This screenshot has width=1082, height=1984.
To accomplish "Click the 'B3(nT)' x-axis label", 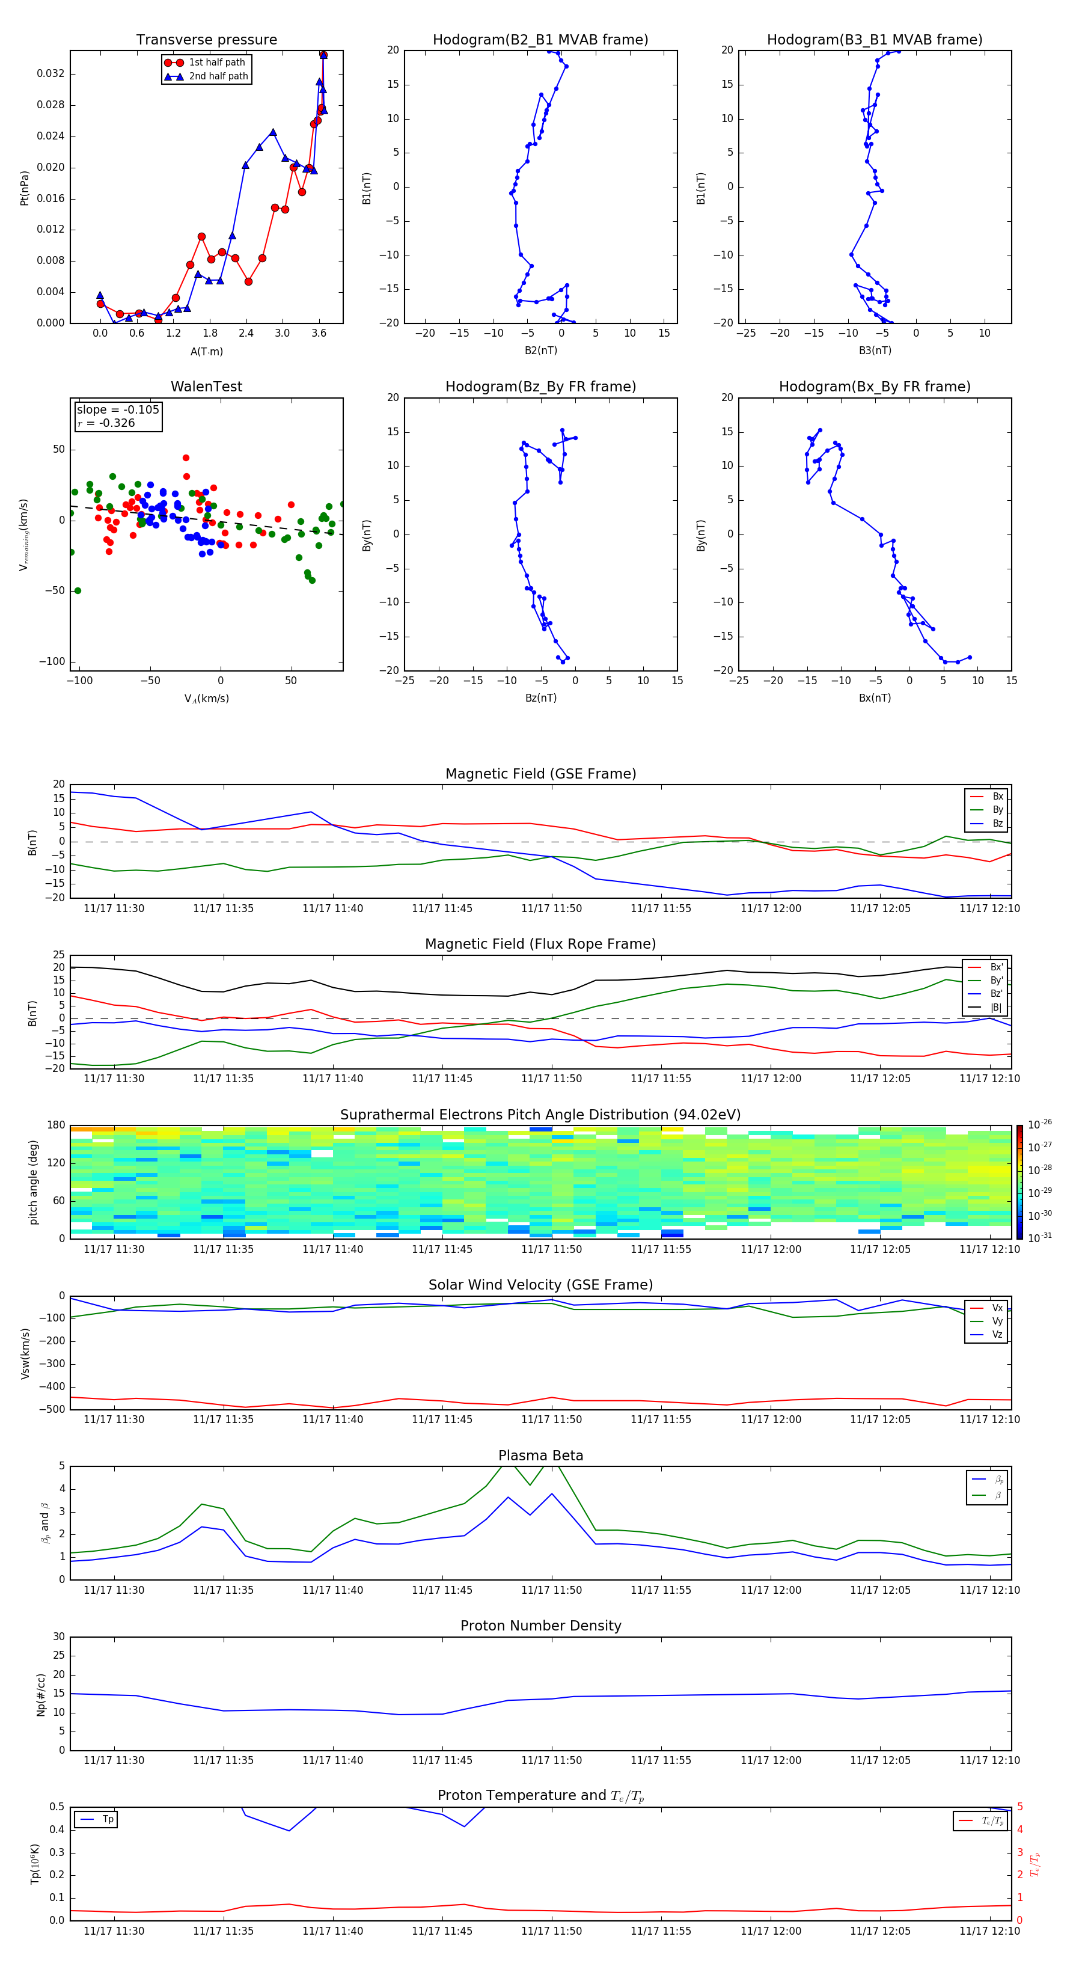I will point(875,351).
